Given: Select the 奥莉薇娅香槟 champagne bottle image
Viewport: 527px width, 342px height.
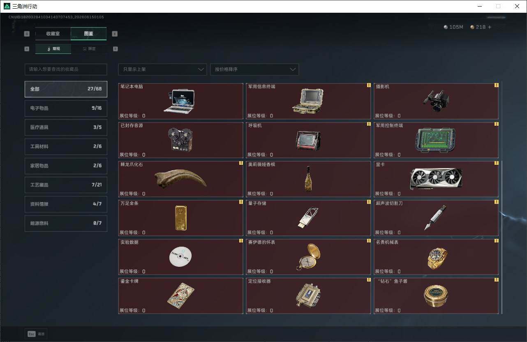Looking at the screenshot, I should point(308,179).
